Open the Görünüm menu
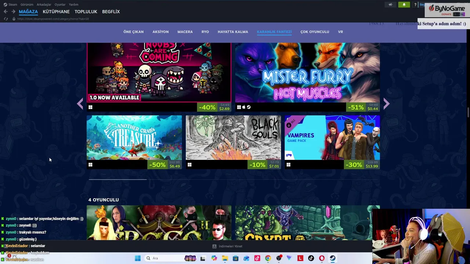 pyautogui.click(x=27, y=4)
